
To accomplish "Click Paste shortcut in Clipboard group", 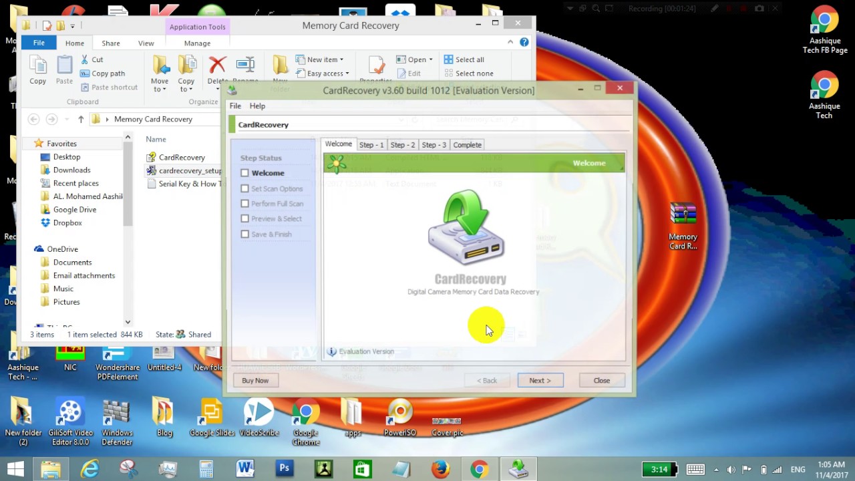I will click(x=109, y=88).
